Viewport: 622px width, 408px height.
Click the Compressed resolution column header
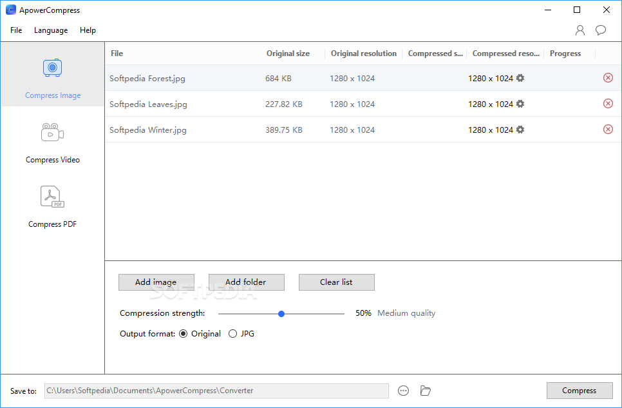[x=505, y=53]
